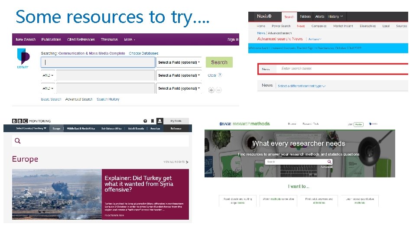Click the library logo in SAGE header
This screenshot has width=416, height=234.
point(373,124)
